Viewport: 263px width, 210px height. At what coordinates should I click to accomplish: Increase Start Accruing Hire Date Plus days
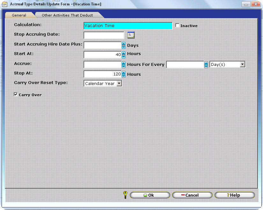[x=123, y=44]
